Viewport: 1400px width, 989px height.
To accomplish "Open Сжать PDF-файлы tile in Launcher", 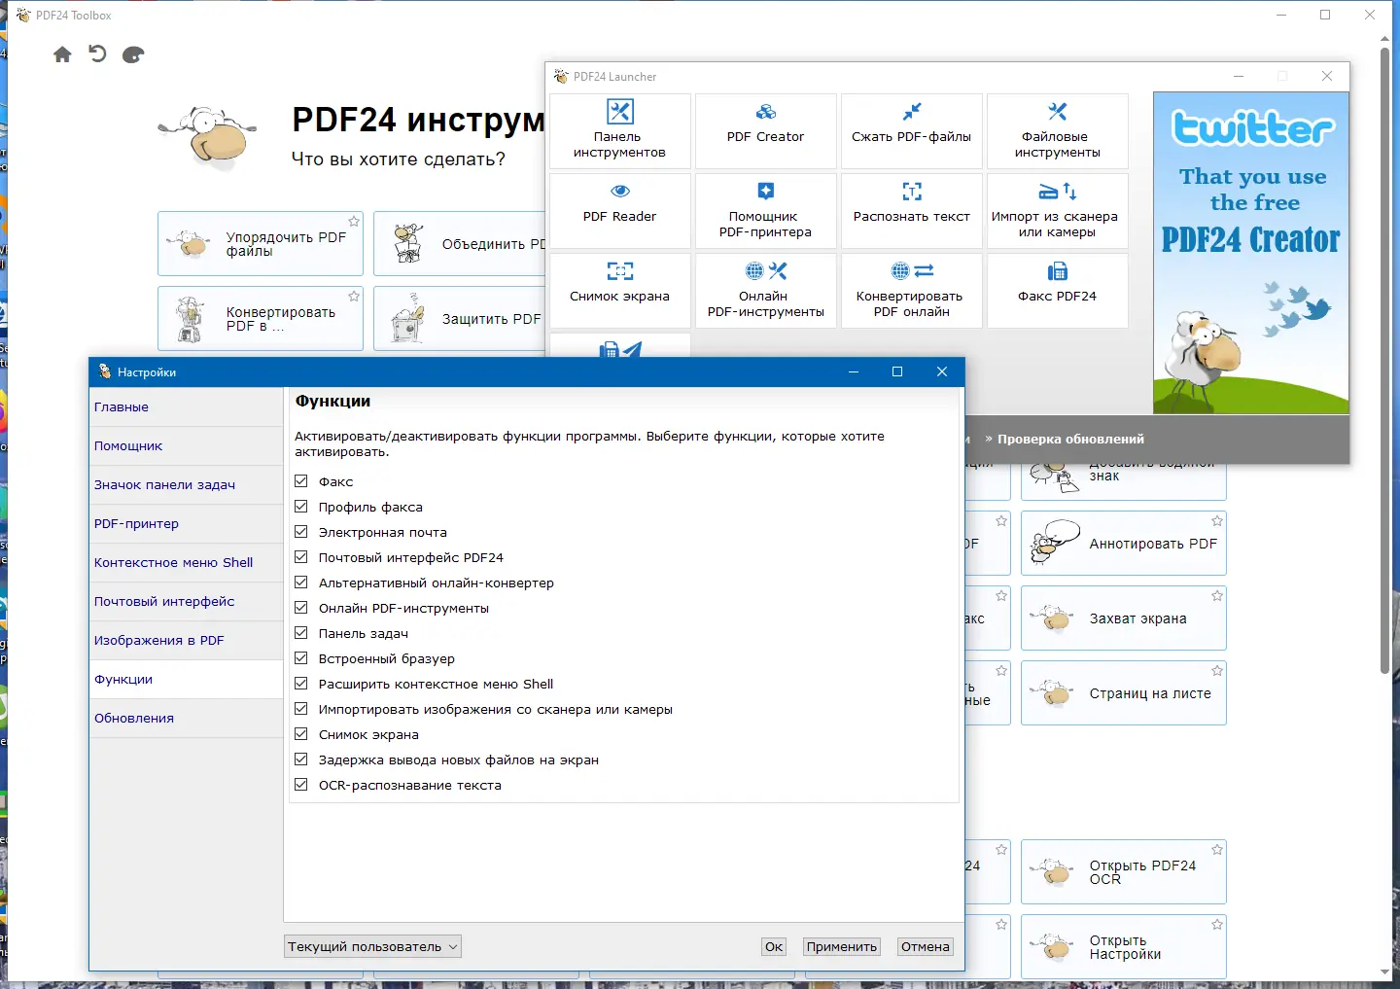I will tap(912, 131).
